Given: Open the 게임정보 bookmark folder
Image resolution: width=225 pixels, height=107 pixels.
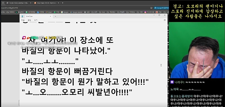Looking at the screenshot, I should click(x=111, y=12).
